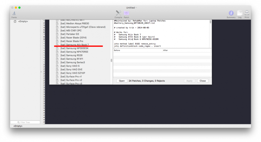Click document icon beside Surface Pro v1
261x142 pixels.
click(x=57, y=77)
